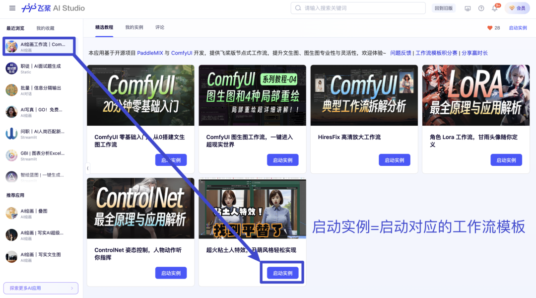Viewport: 536px width, 298px height.
Task: Click 回到旧版 button in header
Action: (443, 8)
